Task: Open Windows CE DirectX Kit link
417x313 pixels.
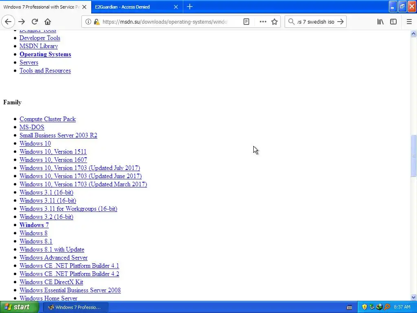Action: pyautogui.click(x=51, y=282)
